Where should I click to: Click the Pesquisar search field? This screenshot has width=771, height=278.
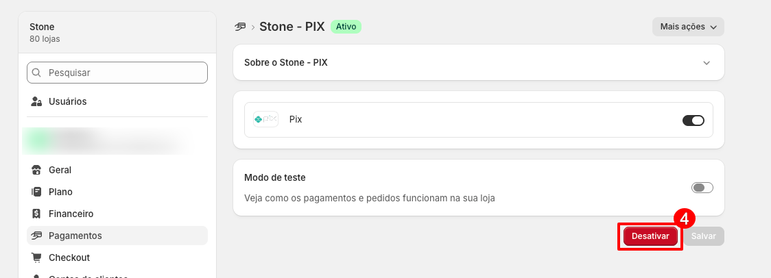coord(117,73)
